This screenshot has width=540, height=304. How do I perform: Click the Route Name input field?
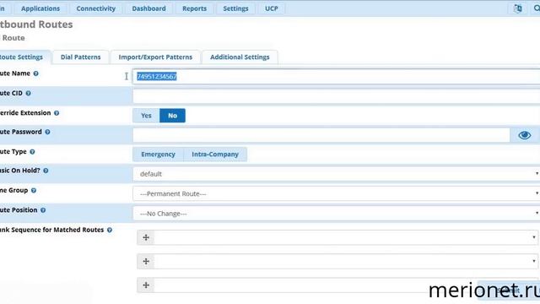coord(336,77)
